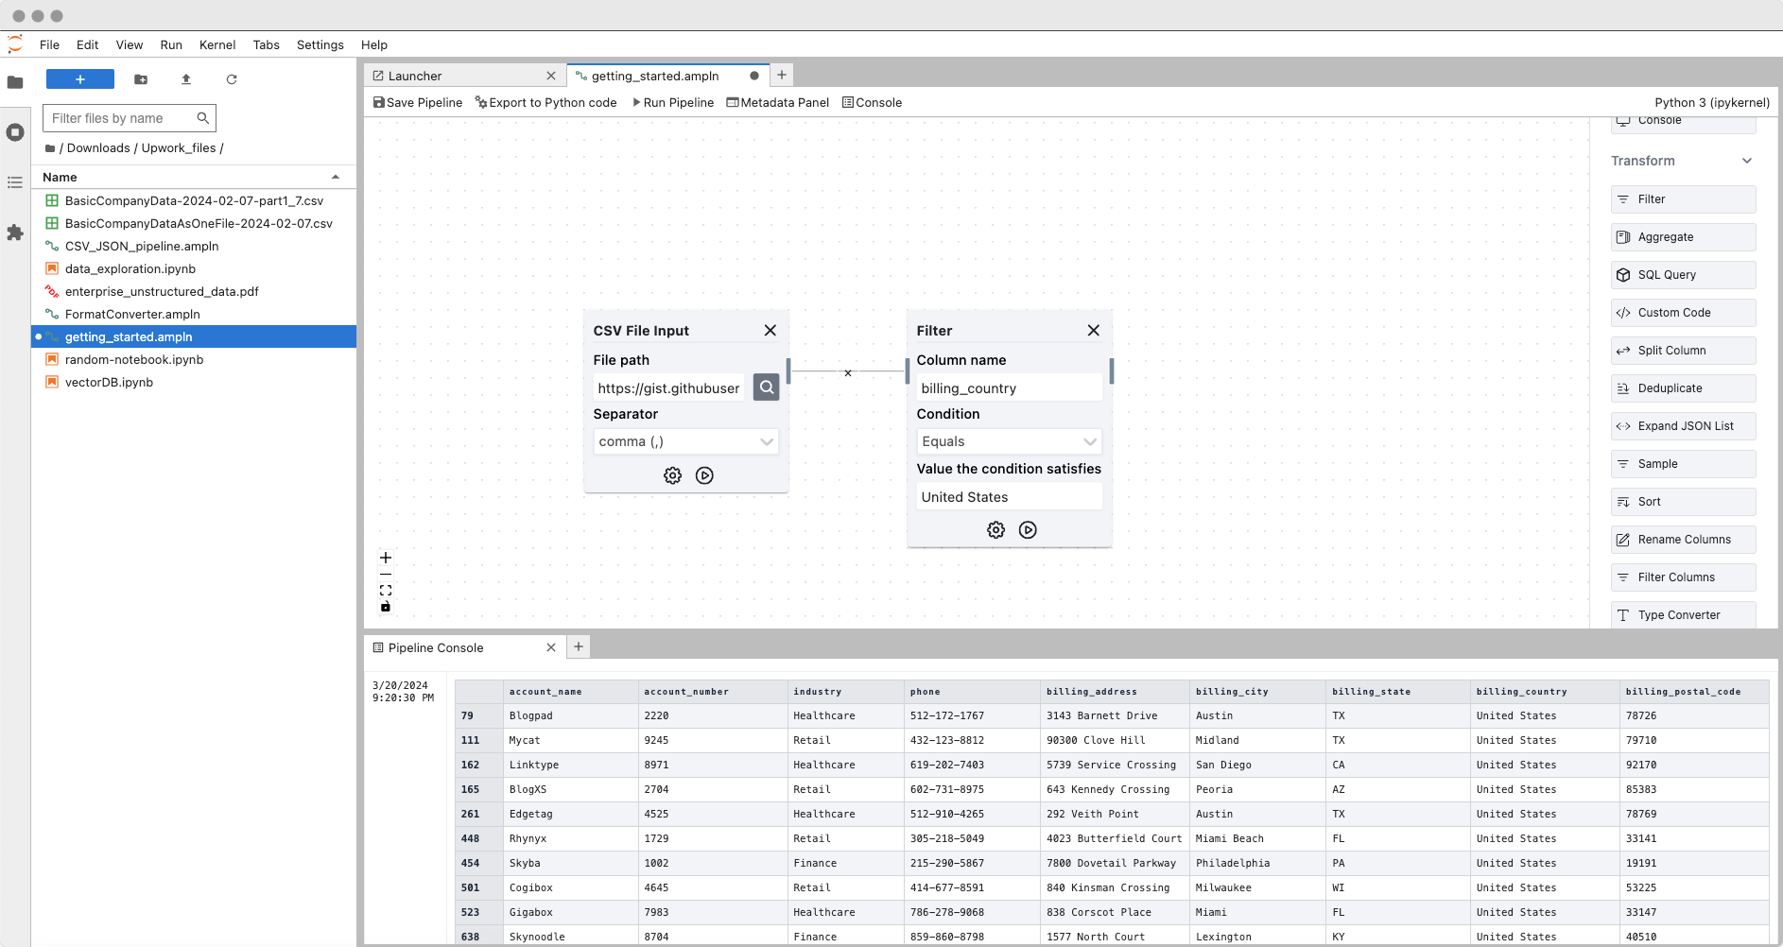Click the United States value field
This screenshot has width=1783, height=947.
tap(1009, 496)
